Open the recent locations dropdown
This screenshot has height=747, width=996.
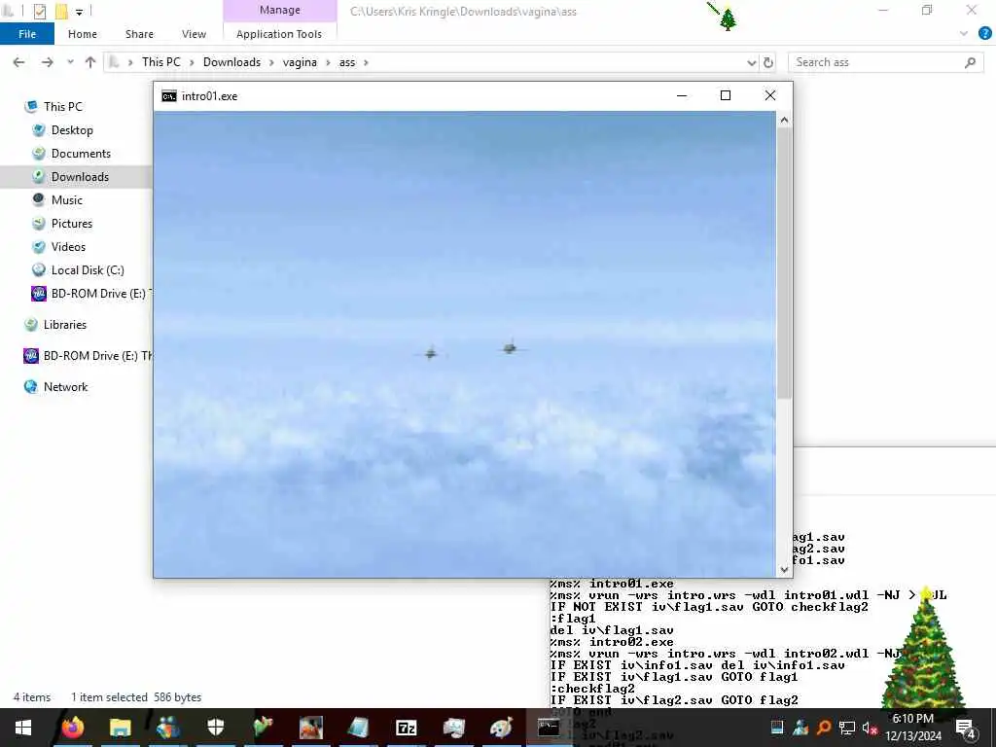click(70, 62)
